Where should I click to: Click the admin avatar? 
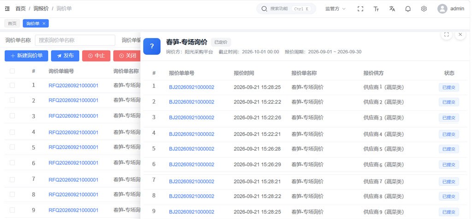442,9
